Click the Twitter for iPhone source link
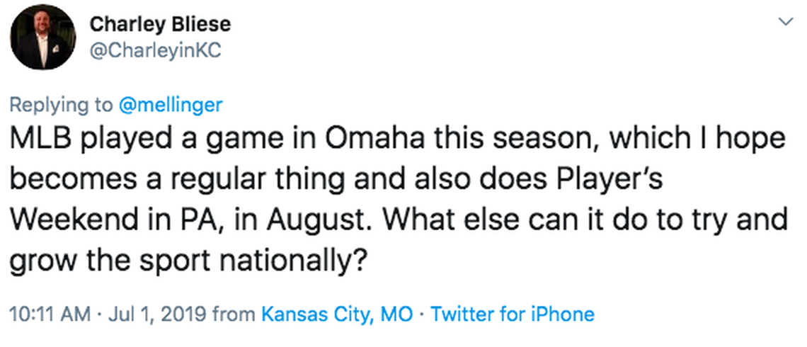Screen dimensions: 807x347 point(513,314)
